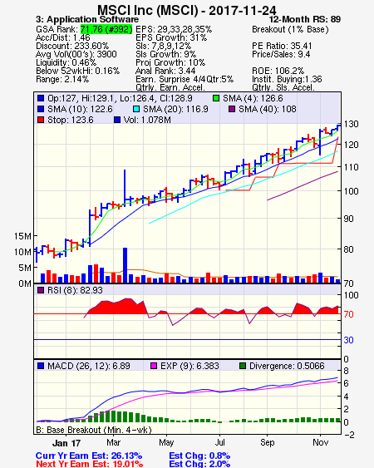
Task: Click the 'Jan 17' x-axis label
Action: pyautogui.click(x=66, y=443)
